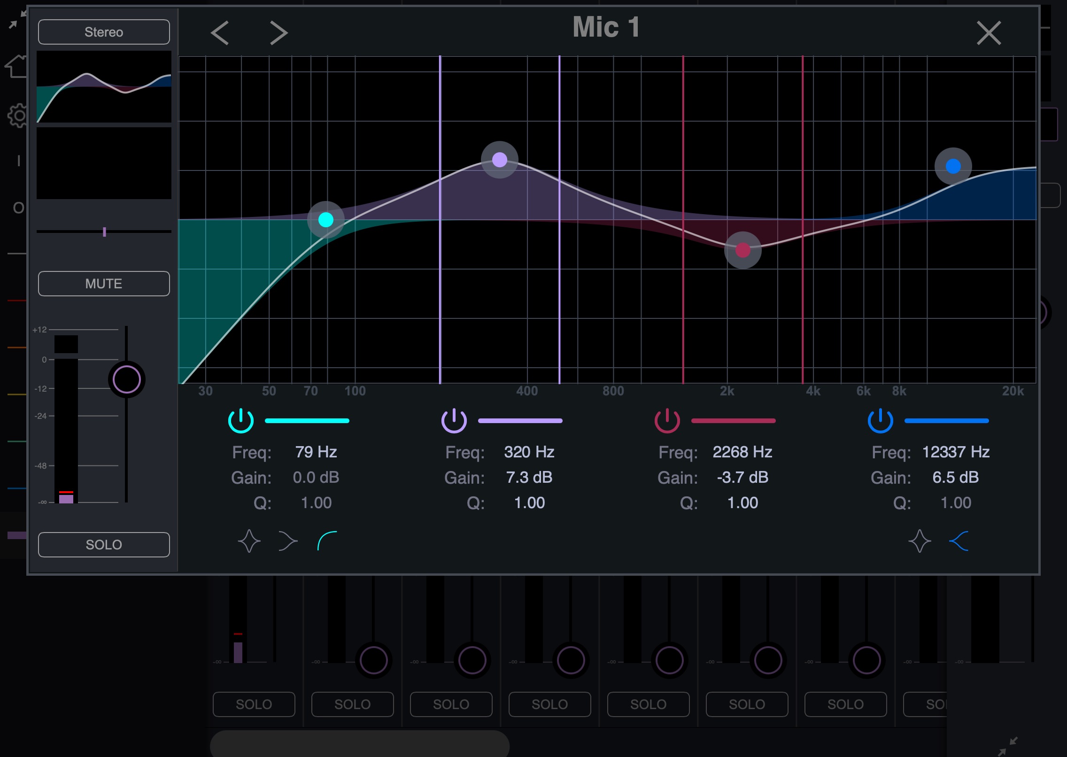Click band 3 gain value -3.7 dB
Viewport: 1067px width, 757px height.
click(742, 477)
